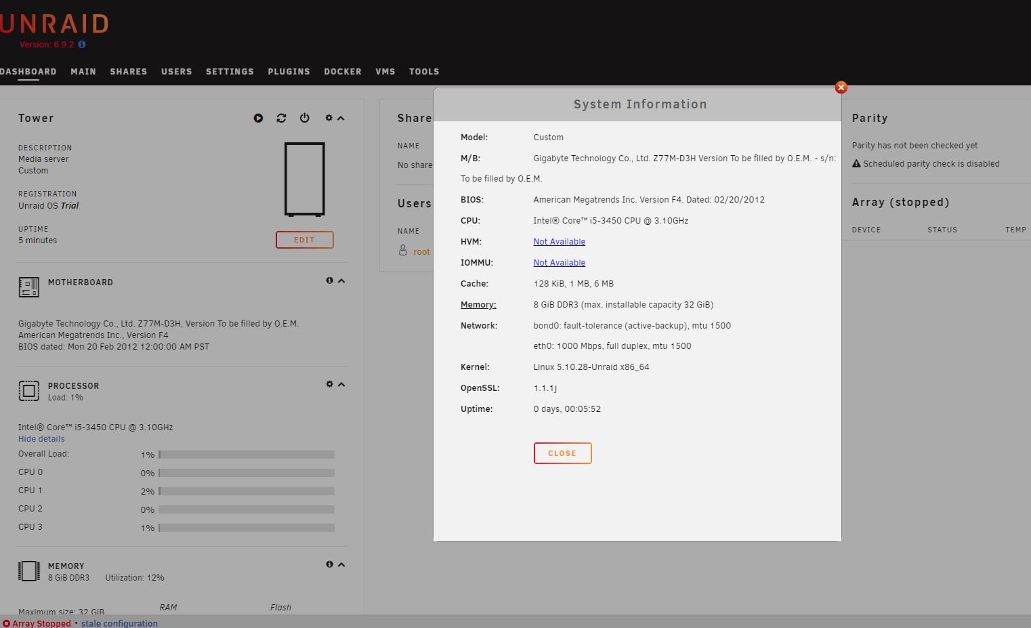This screenshot has height=628, width=1031.
Task: Click the 'Utilization: 12%' memory text
Action: (x=135, y=578)
